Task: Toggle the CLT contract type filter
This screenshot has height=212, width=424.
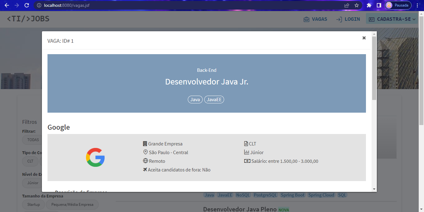Action: [30, 161]
